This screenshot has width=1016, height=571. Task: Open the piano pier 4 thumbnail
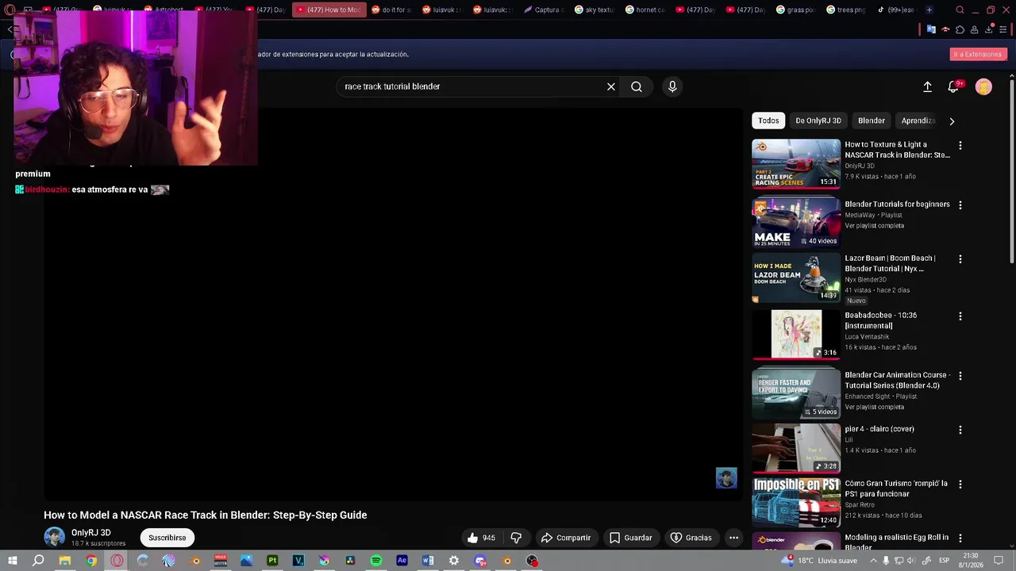click(x=796, y=448)
